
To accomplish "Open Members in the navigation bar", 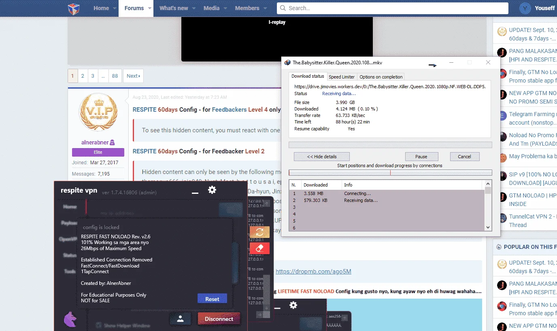I will point(247,8).
